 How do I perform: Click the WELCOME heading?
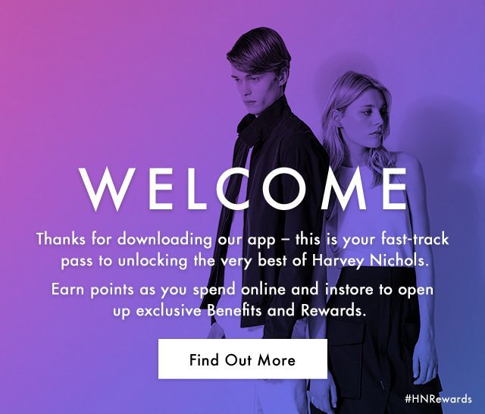click(x=244, y=189)
